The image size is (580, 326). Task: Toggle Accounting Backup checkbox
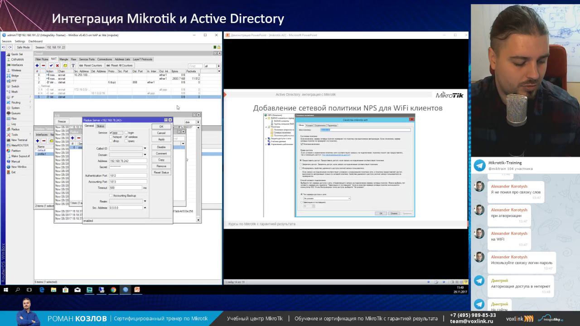111,196
